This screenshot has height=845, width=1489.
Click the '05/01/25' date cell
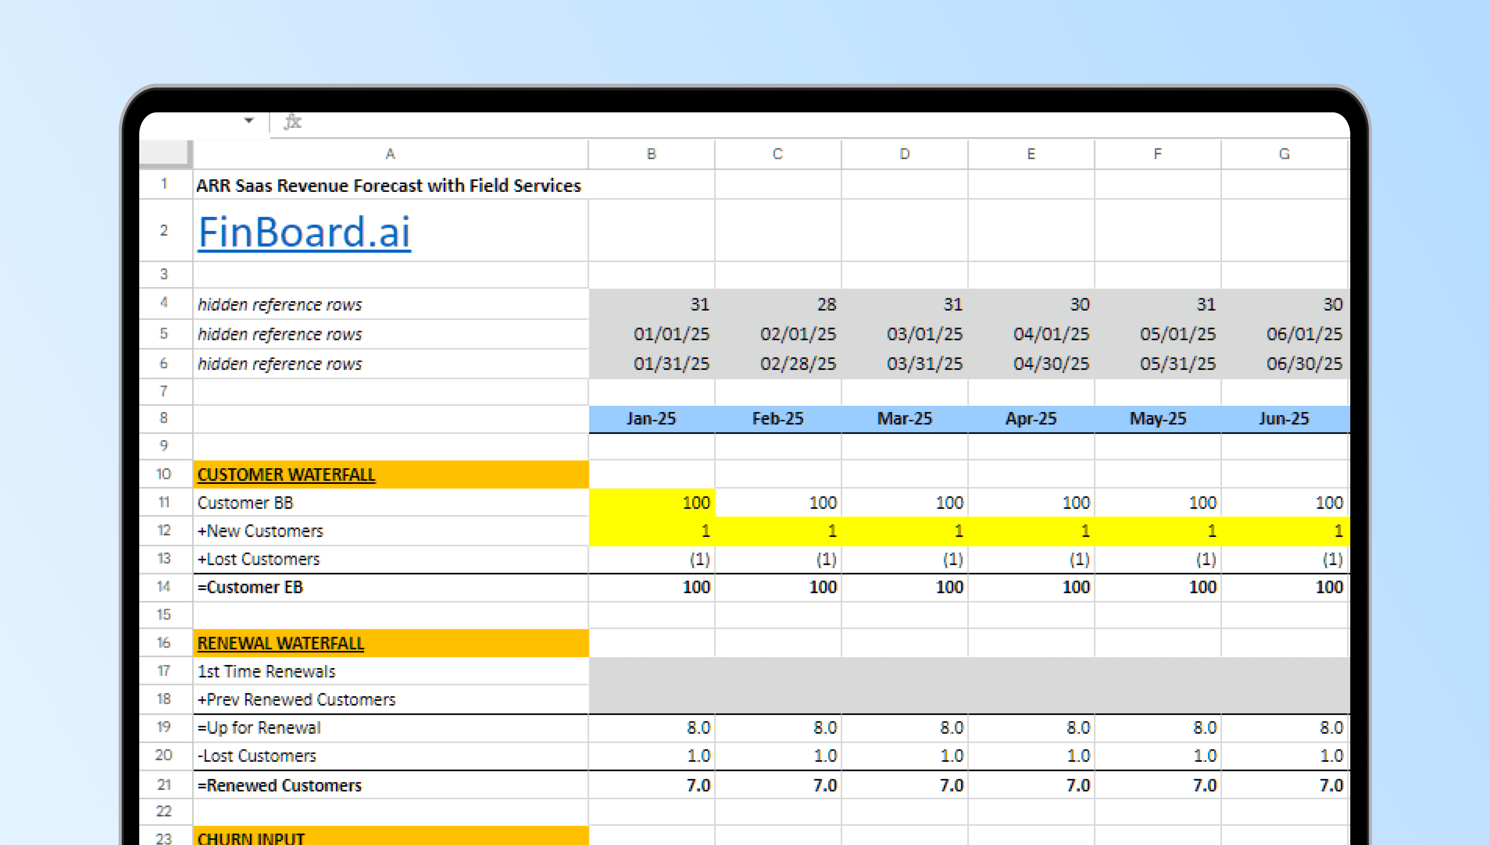click(1158, 334)
